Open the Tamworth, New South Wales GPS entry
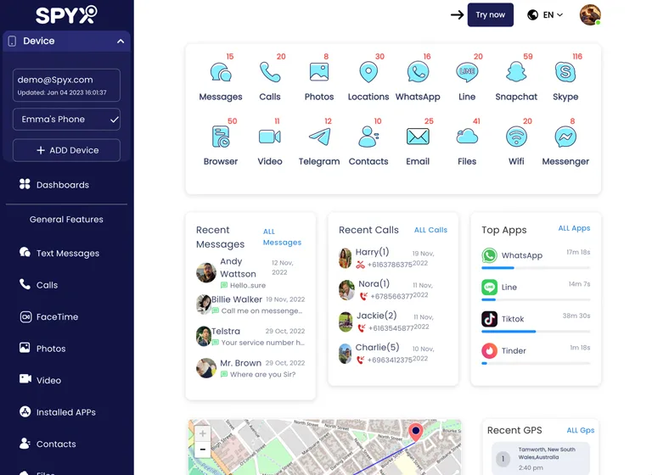 pos(541,458)
